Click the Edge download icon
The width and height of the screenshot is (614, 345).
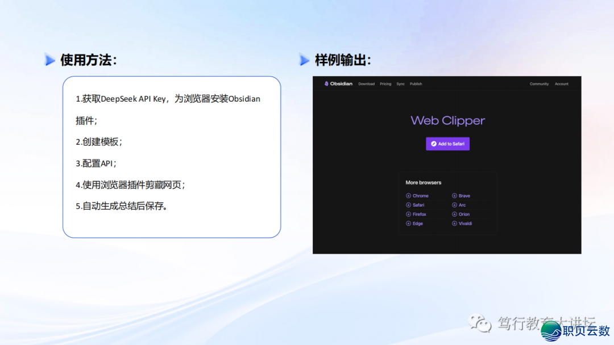click(x=408, y=224)
